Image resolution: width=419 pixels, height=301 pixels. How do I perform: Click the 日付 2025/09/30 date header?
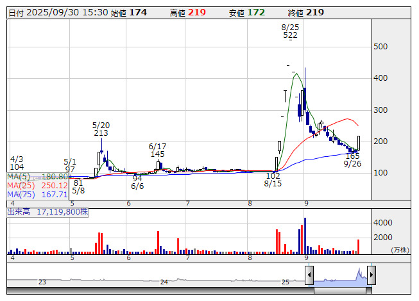pyautogui.click(x=58, y=13)
